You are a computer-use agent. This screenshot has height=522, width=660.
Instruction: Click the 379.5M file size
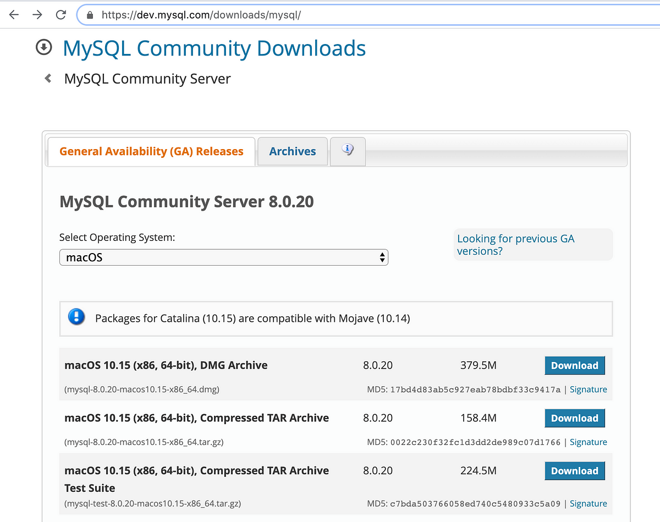click(x=479, y=365)
